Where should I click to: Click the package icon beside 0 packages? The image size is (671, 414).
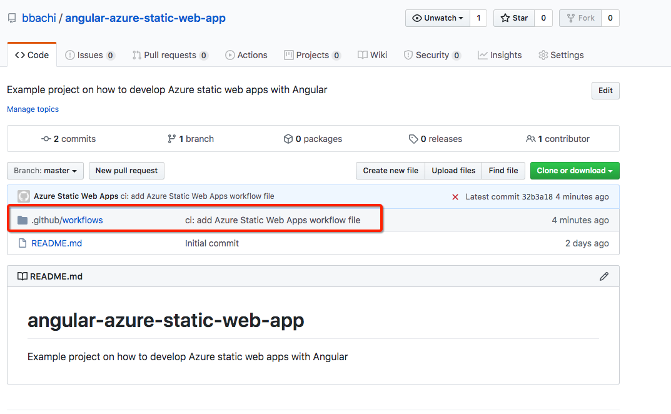tap(288, 138)
